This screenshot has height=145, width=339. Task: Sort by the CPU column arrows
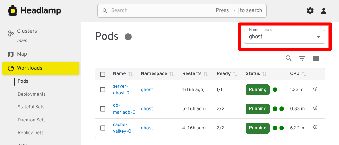point(304,74)
